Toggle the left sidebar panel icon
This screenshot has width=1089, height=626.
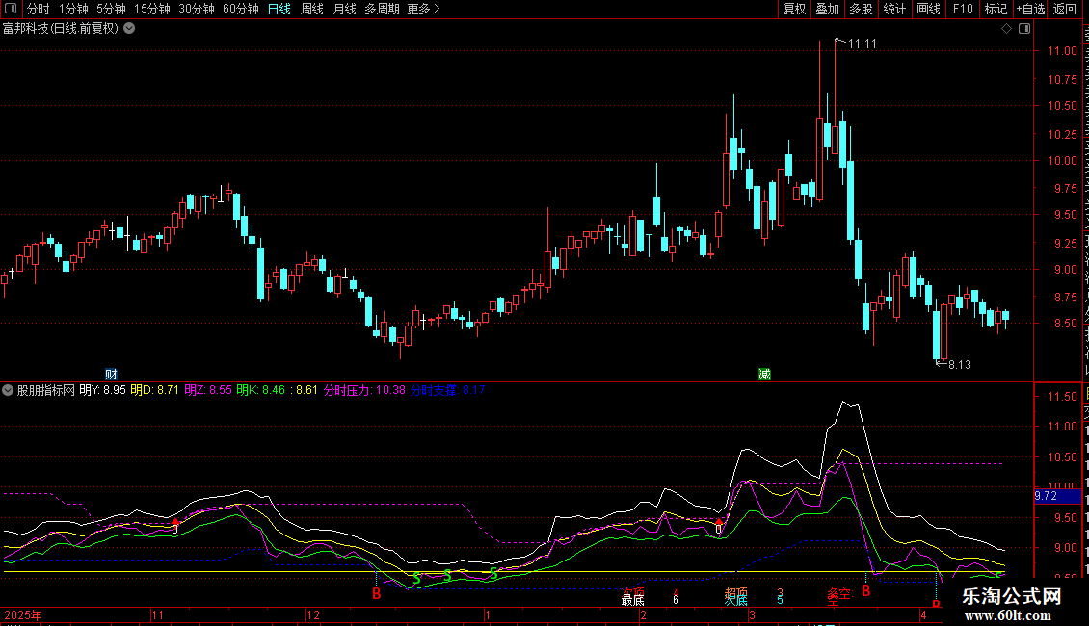click(x=11, y=9)
